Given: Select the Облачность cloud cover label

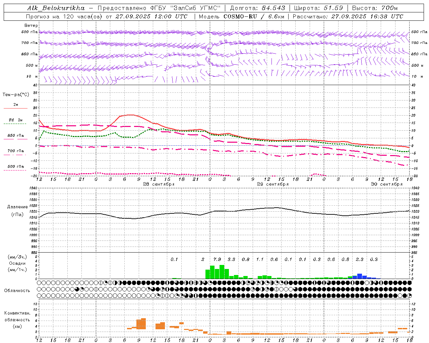Looking at the screenshot, I should click(17, 290).
